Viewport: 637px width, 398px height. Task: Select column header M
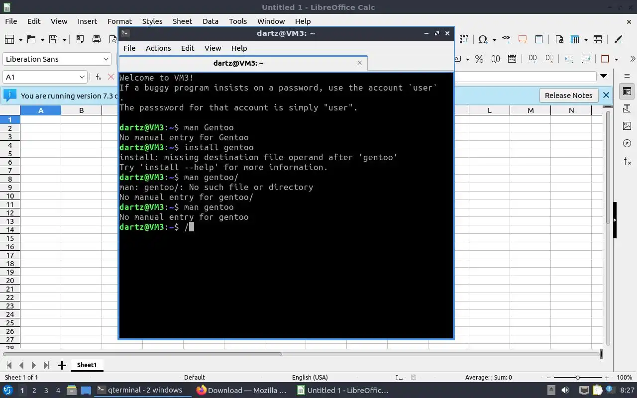point(530,110)
